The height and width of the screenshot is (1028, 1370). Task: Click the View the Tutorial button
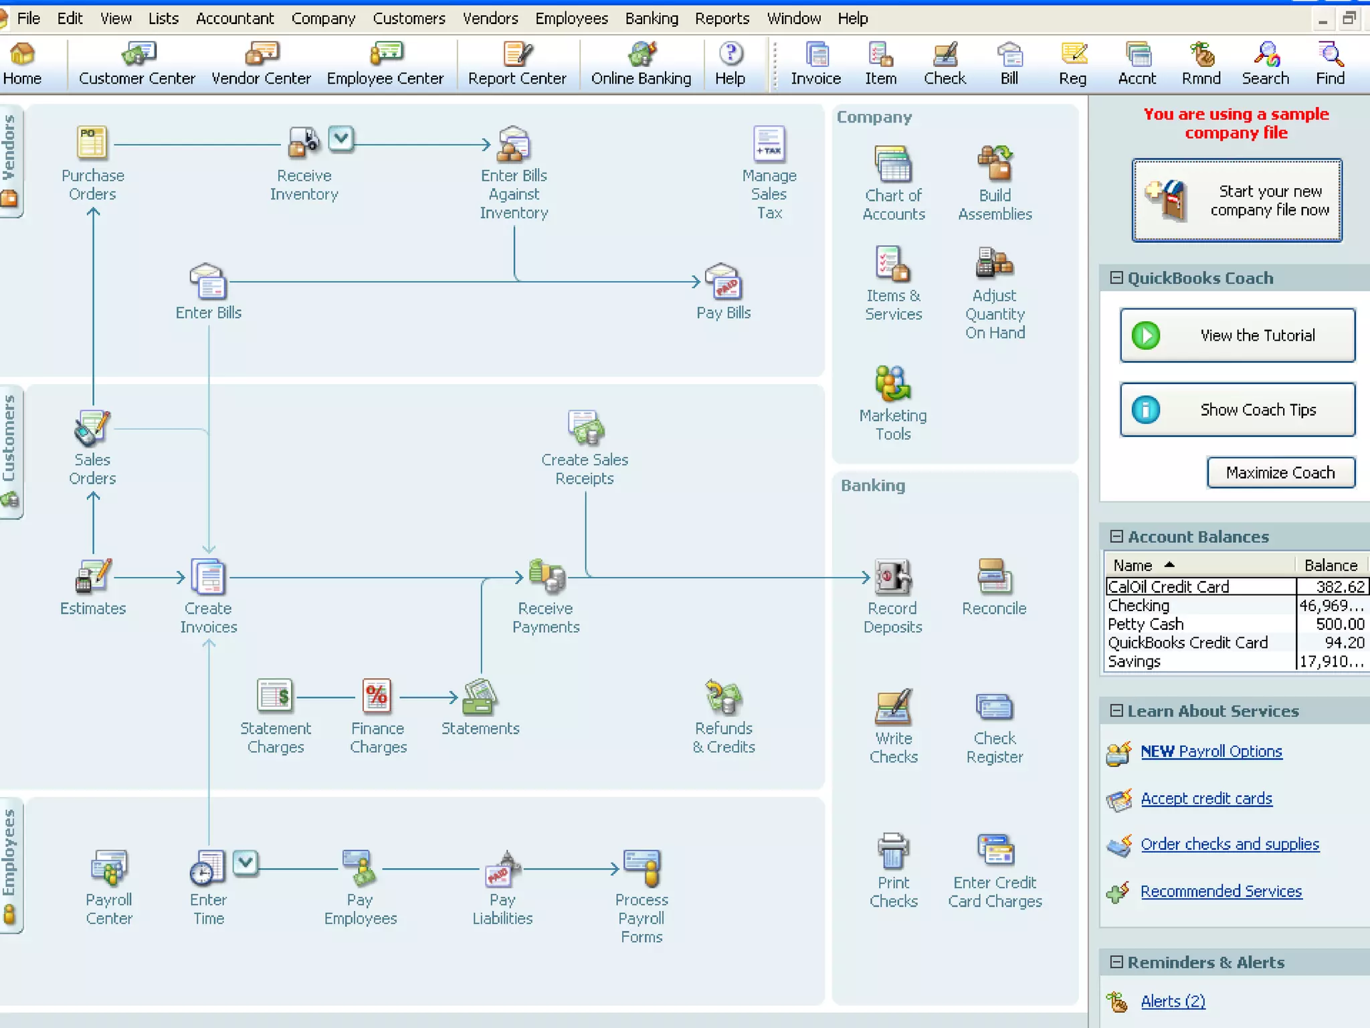click(1237, 335)
